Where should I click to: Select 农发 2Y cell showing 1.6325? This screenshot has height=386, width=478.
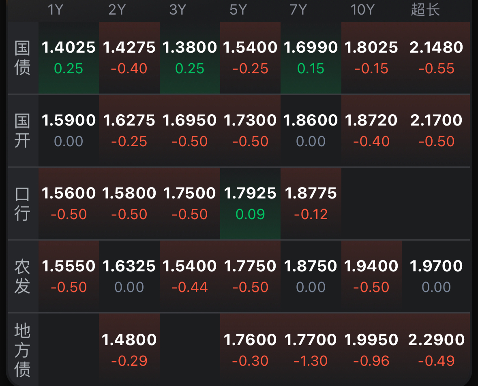tap(129, 276)
